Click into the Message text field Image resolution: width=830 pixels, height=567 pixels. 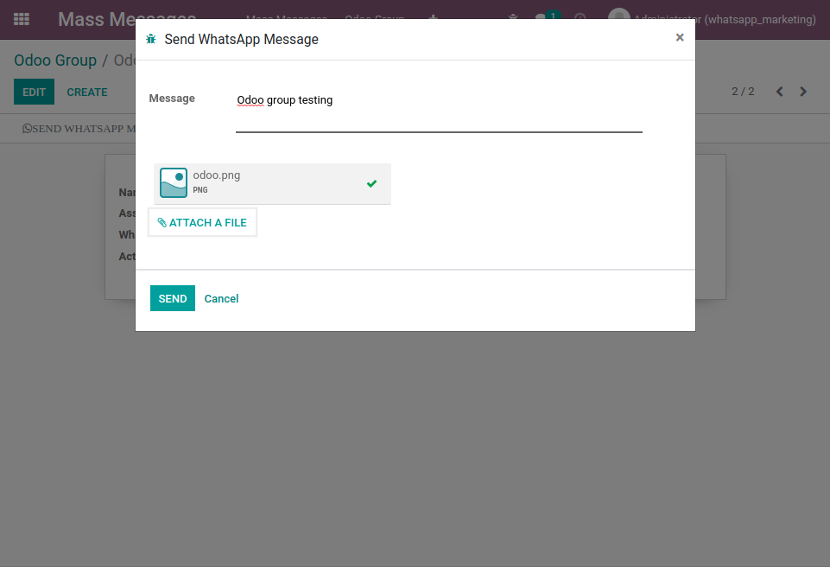pos(439,111)
